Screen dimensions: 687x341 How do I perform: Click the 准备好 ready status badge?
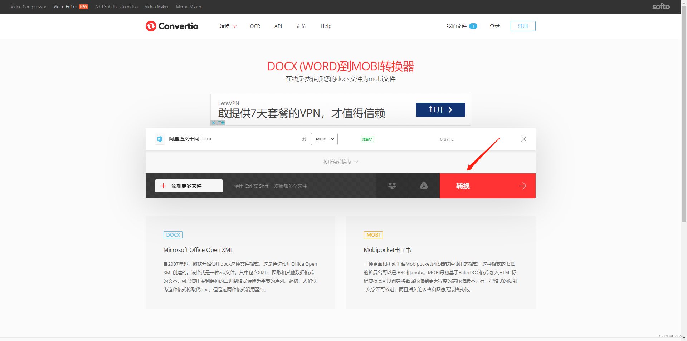pyautogui.click(x=367, y=139)
